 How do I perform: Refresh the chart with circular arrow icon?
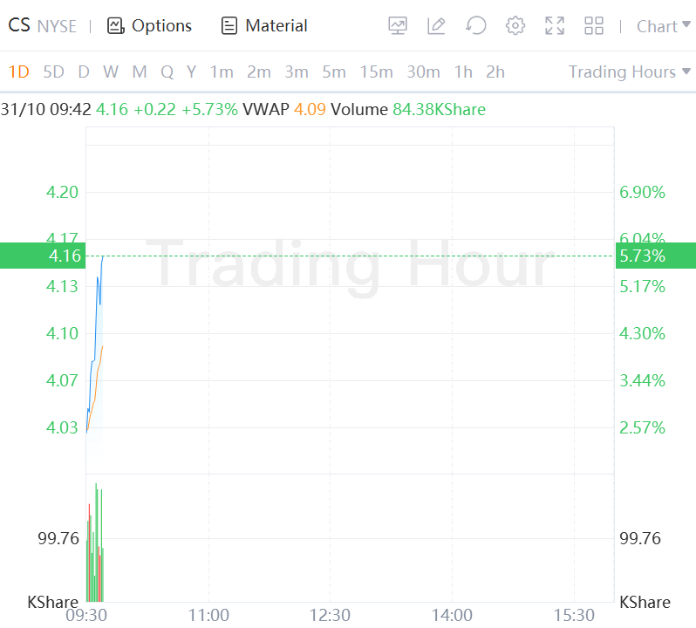point(475,26)
